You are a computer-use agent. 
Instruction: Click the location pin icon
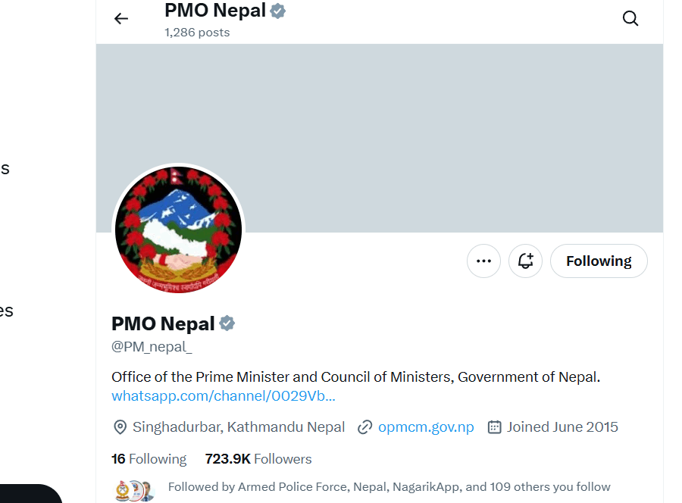pyautogui.click(x=120, y=427)
